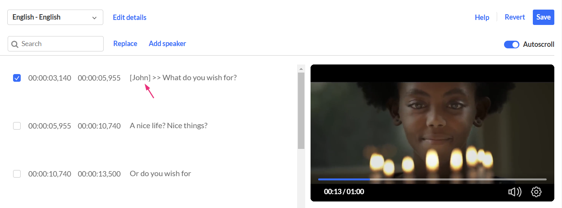Click the caption list scrollbar thumb

click(x=301, y=111)
